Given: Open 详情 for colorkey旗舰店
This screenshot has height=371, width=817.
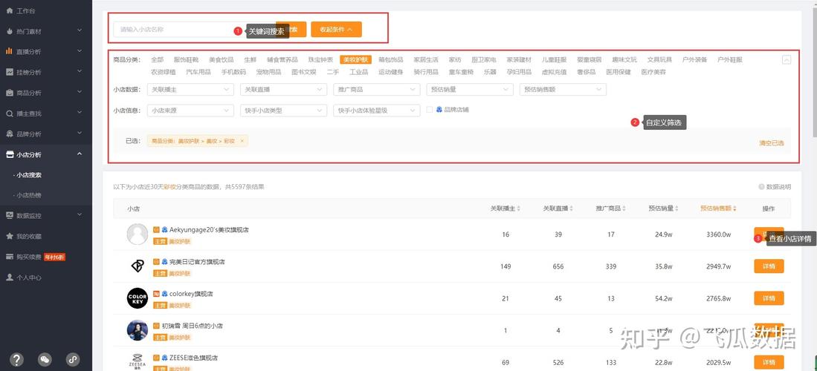Looking at the screenshot, I should pos(769,298).
